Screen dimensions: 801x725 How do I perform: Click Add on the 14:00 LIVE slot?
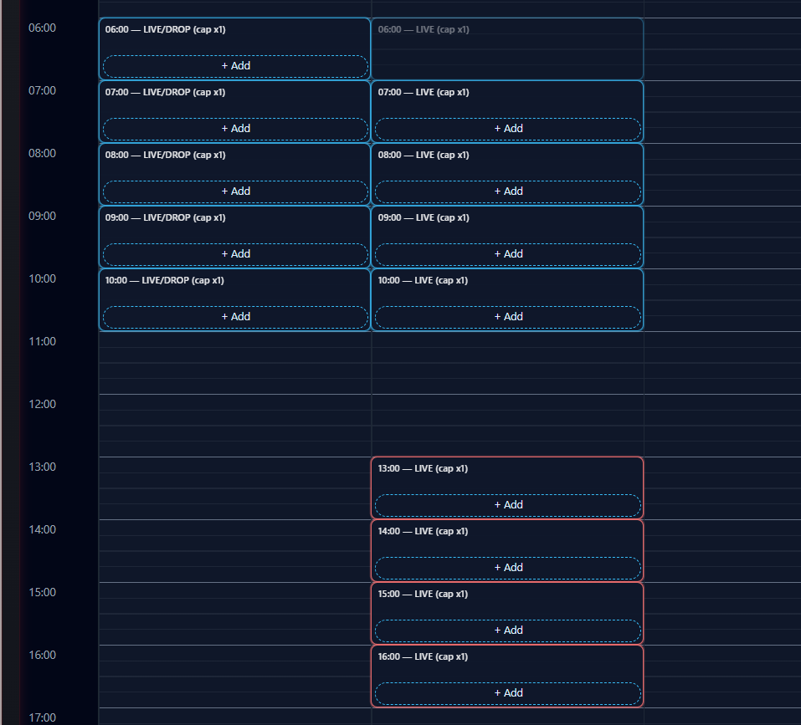[x=507, y=567]
